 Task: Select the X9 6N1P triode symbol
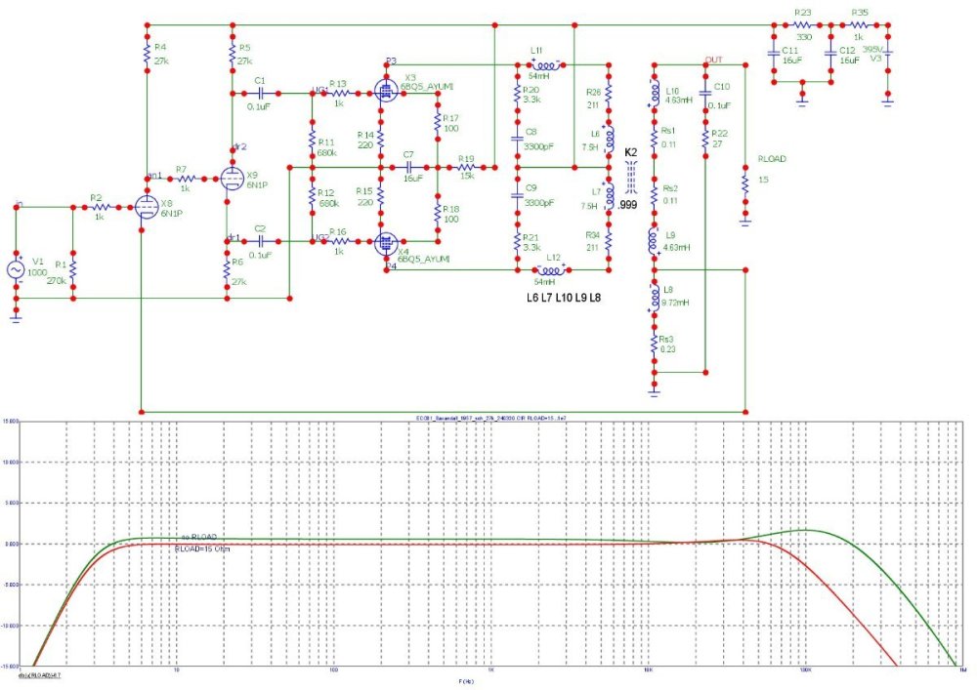[x=232, y=178]
